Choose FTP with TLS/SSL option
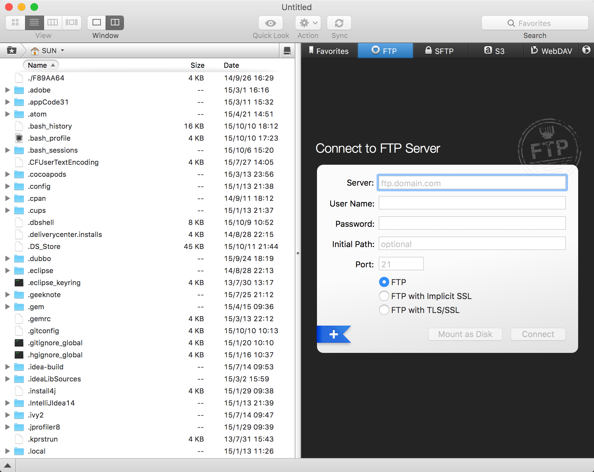The image size is (594, 472). 384,310
